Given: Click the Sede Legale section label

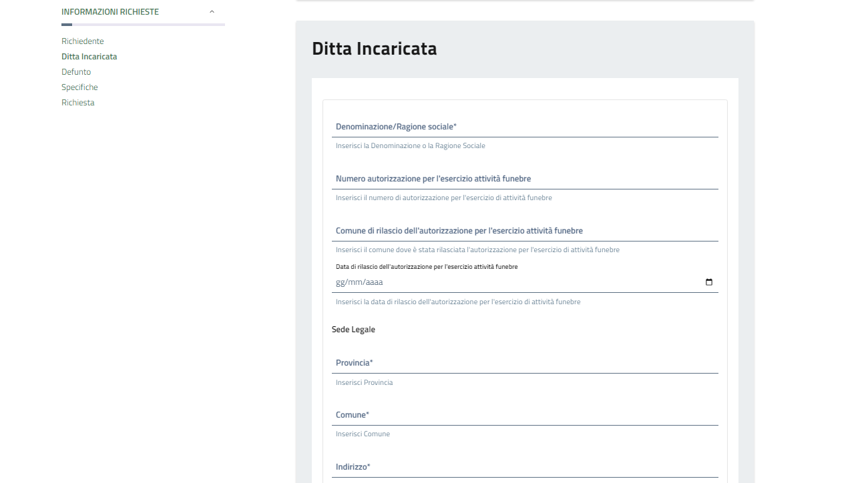Looking at the screenshot, I should (353, 330).
